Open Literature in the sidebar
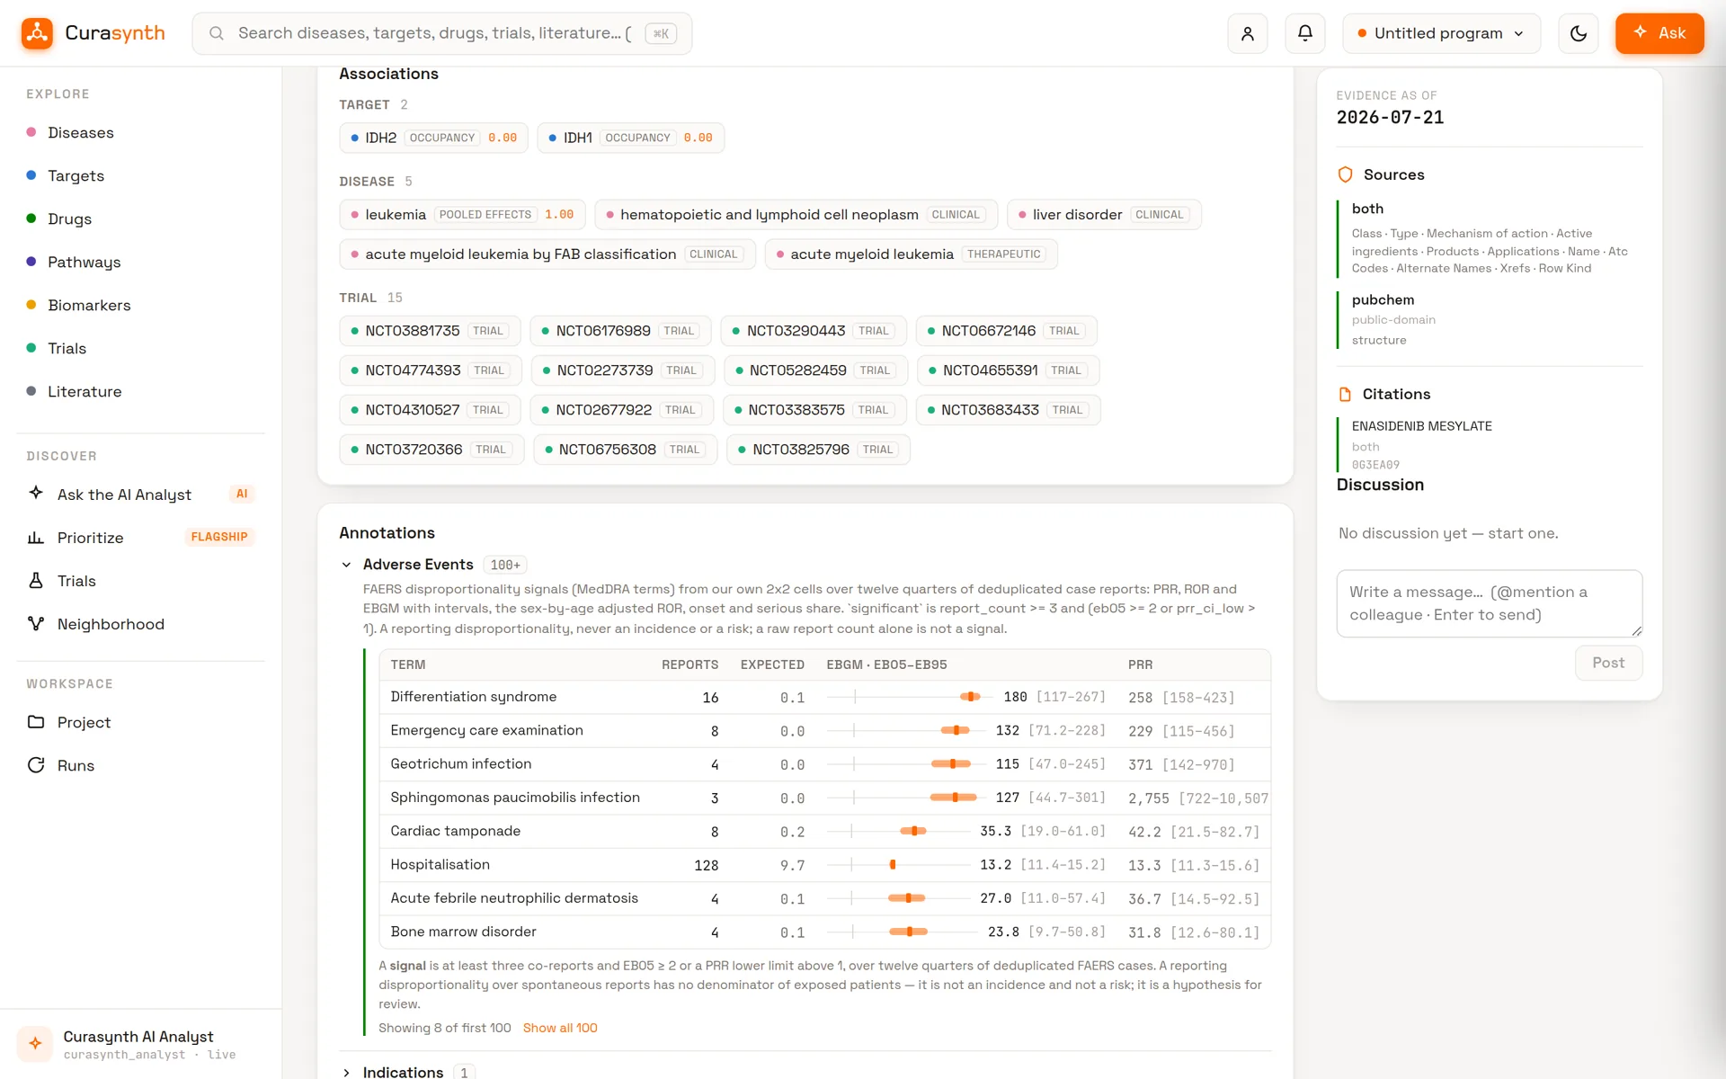 point(85,391)
